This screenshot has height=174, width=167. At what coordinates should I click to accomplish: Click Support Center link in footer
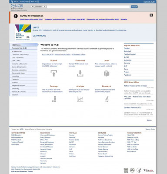(150, 129)
